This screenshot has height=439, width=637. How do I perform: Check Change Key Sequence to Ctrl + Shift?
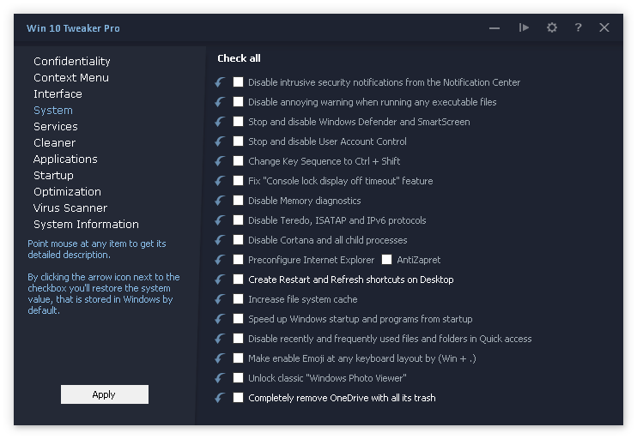239,161
